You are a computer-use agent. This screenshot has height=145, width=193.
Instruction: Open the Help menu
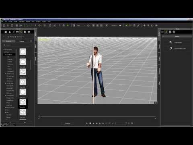click(x=49, y=21)
